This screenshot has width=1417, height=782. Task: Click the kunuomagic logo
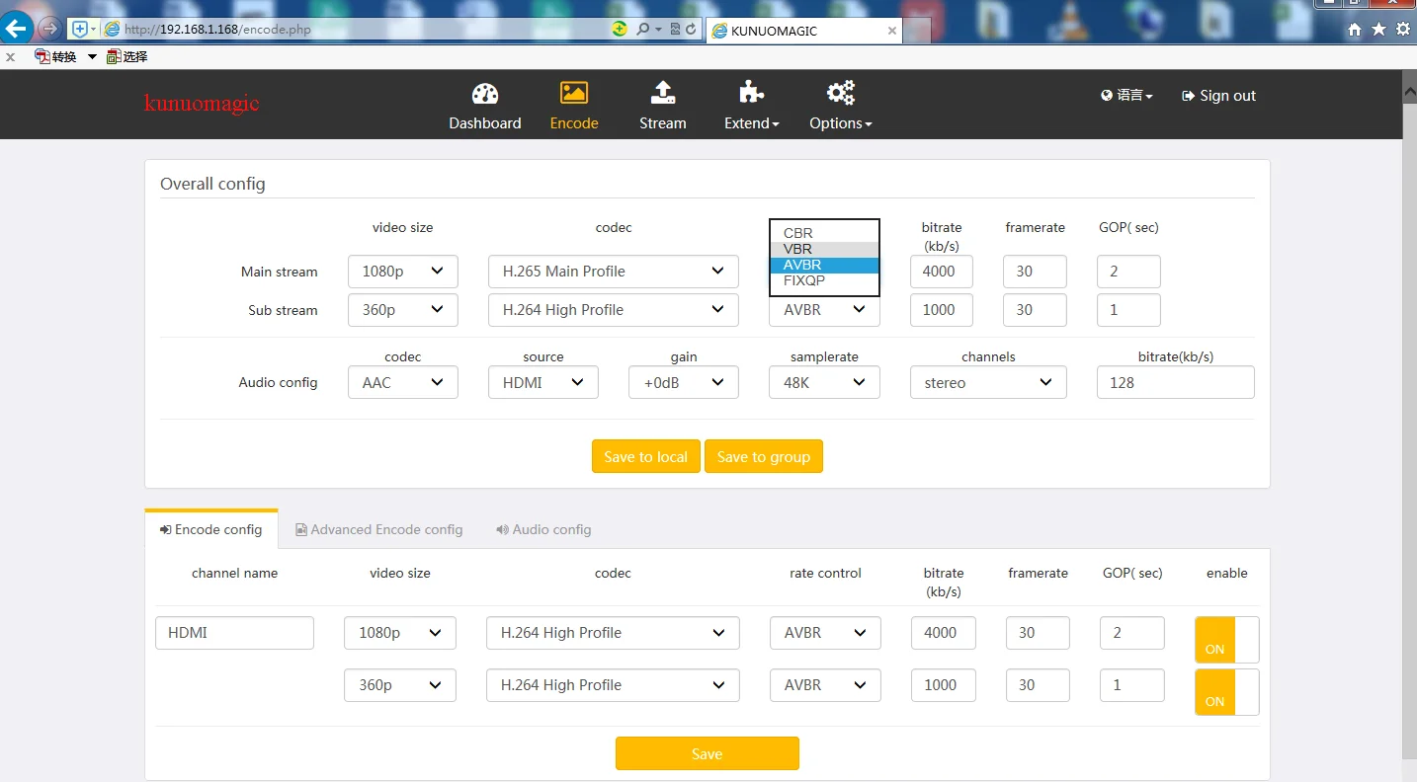pos(202,103)
